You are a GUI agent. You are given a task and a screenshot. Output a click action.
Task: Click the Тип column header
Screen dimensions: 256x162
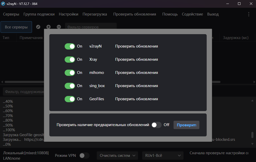(6, 38)
